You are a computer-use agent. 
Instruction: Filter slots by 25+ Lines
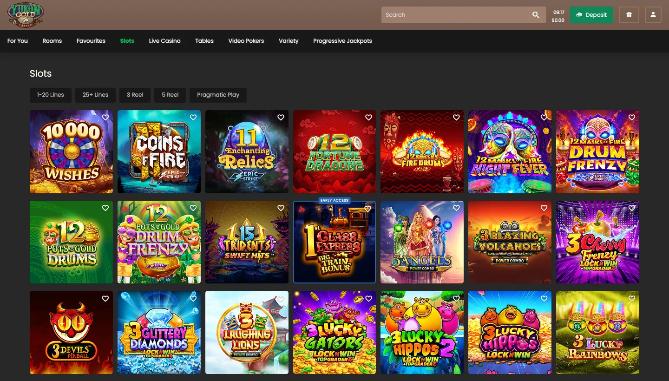(x=95, y=95)
